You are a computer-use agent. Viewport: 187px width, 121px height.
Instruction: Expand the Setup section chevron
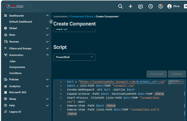[47, 99]
